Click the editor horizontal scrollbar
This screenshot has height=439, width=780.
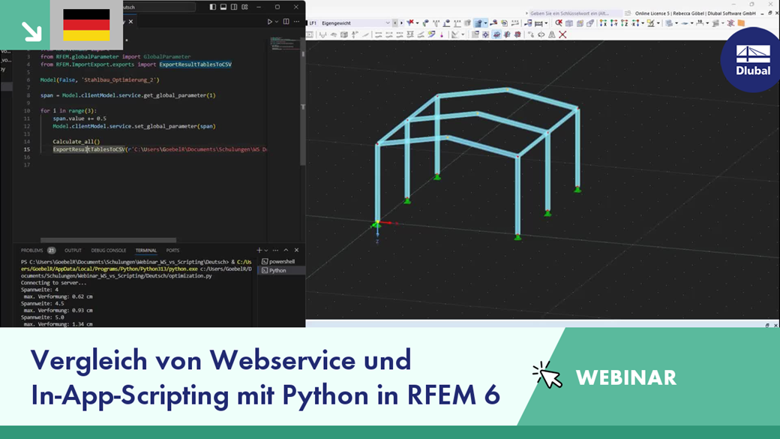109,240
